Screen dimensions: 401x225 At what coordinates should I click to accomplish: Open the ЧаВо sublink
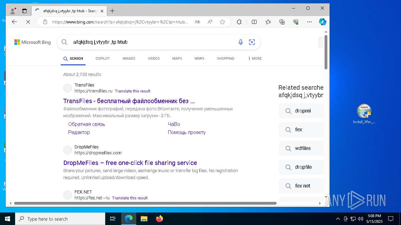pyautogui.click(x=174, y=124)
